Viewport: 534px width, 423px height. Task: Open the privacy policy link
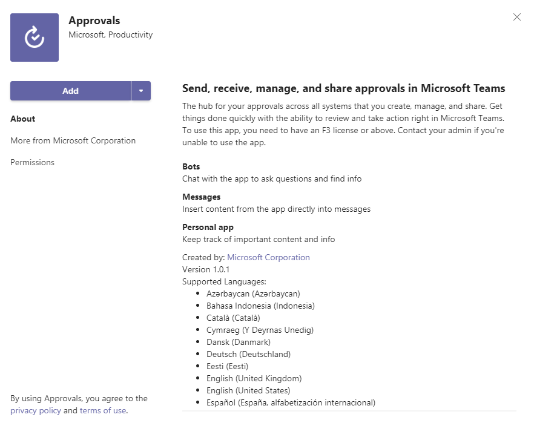pos(35,410)
